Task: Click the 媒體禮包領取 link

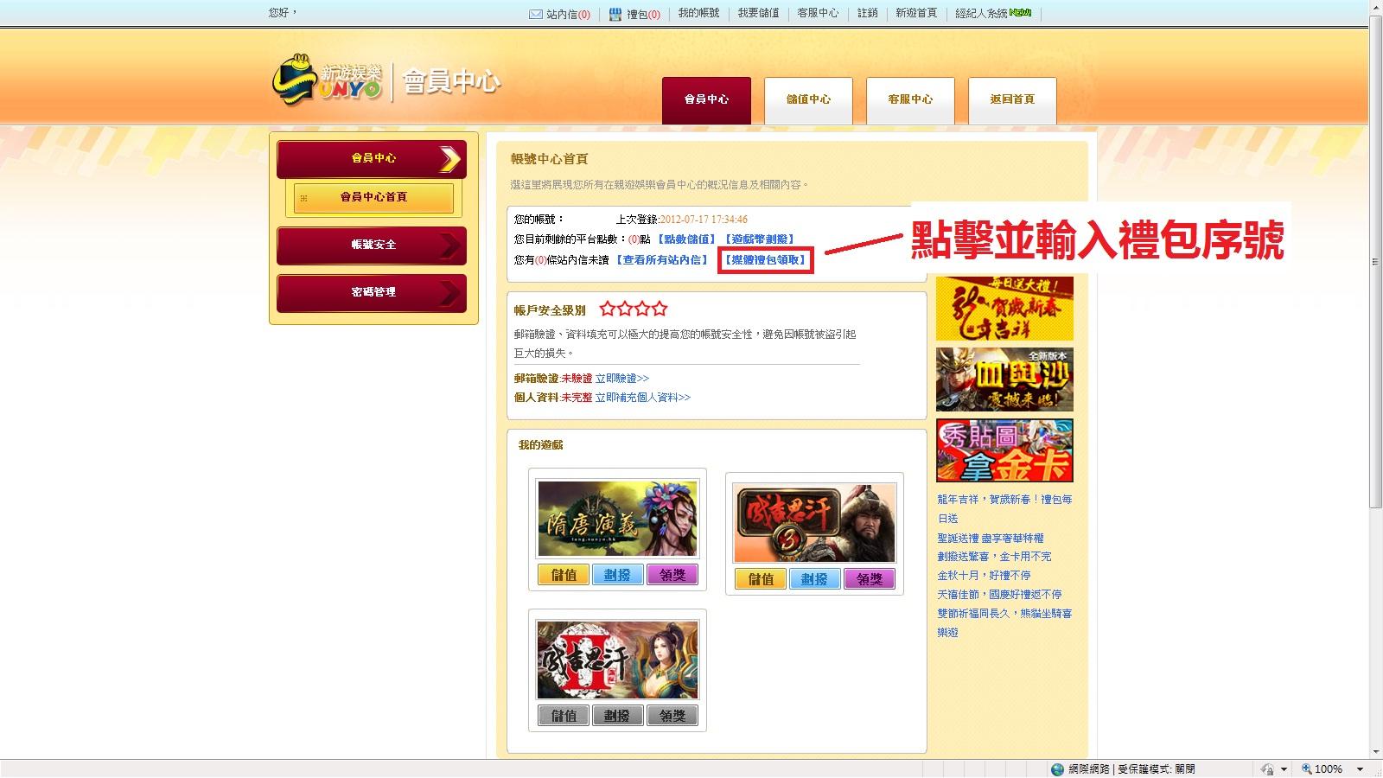Action: coord(765,260)
